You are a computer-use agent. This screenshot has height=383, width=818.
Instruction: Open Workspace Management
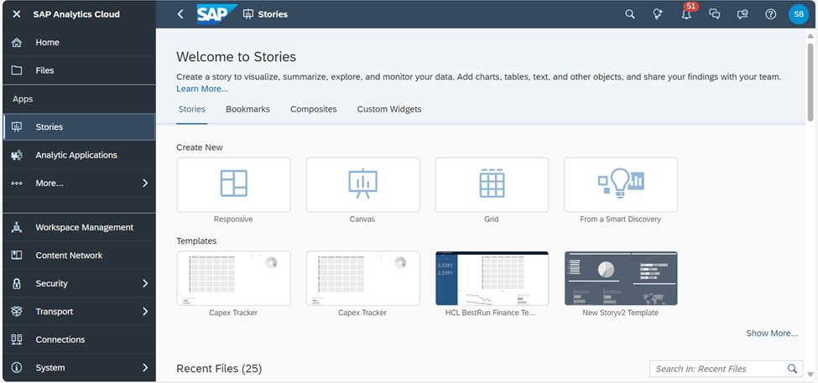79,227
